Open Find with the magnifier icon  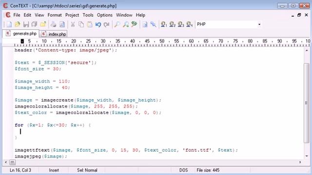point(117,24)
